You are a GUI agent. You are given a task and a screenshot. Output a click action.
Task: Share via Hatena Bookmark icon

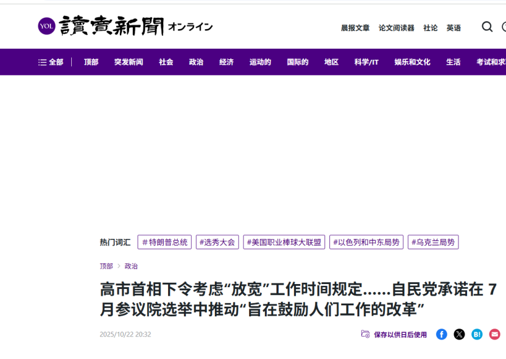click(477, 334)
